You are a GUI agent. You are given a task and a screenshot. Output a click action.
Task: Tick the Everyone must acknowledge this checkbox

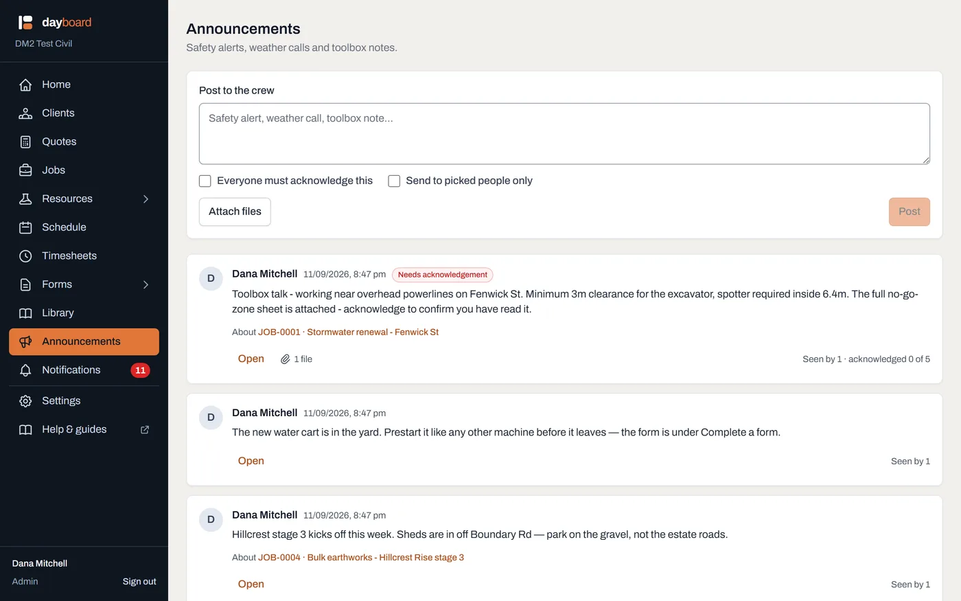tap(205, 181)
